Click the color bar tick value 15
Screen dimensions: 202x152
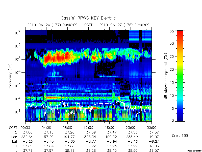click(172, 83)
